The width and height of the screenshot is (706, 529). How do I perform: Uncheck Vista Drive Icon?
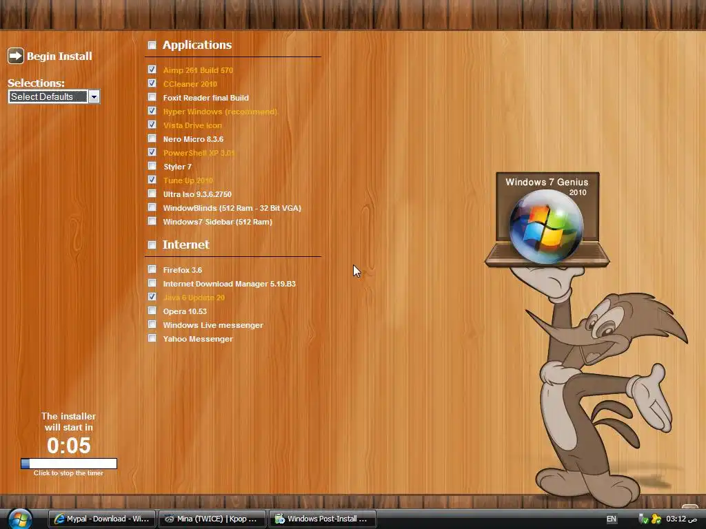coord(152,125)
